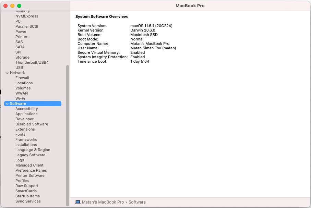Click the MacBook Pro window title

190,6
